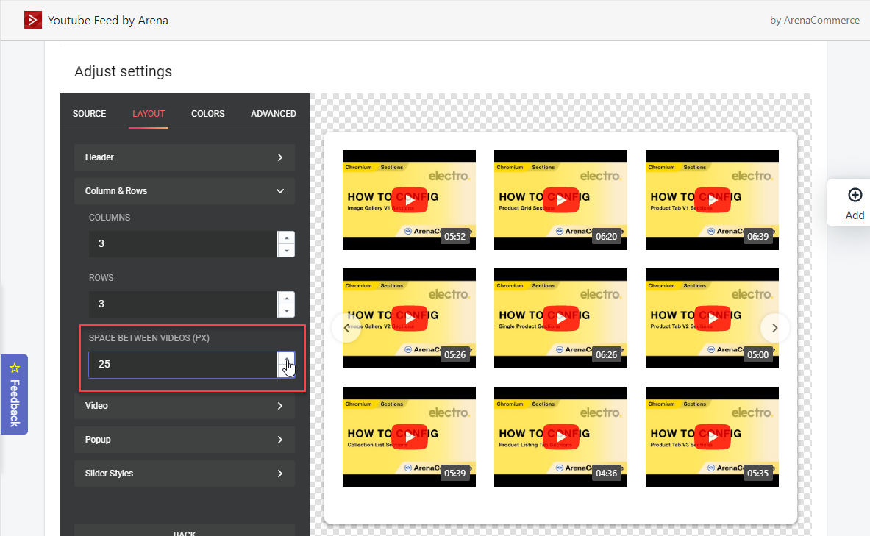
Task: Go to the ADVANCED tab
Action: [x=274, y=114]
